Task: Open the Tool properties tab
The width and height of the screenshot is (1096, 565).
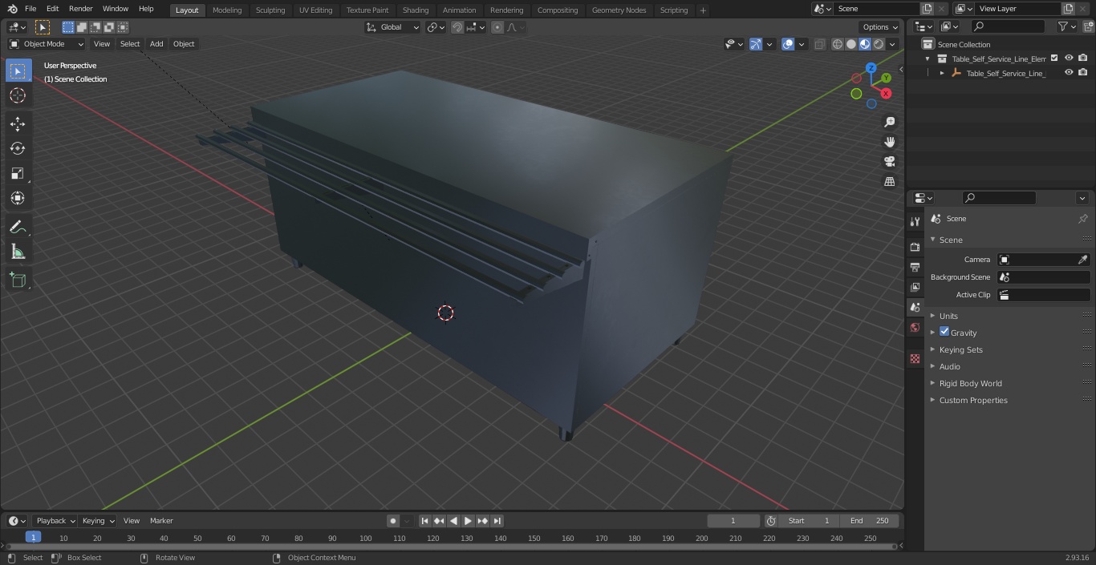Action: point(915,221)
